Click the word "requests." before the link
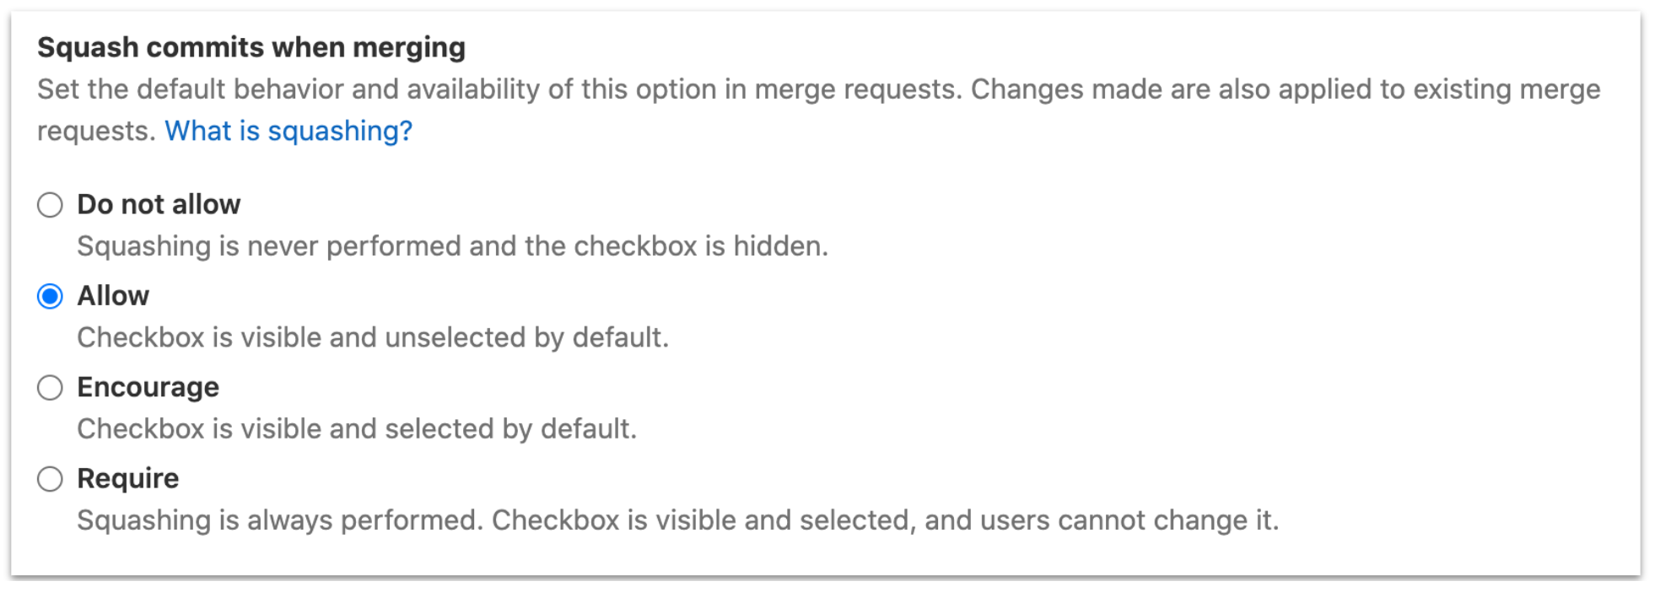The image size is (1655, 592). (96, 131)
